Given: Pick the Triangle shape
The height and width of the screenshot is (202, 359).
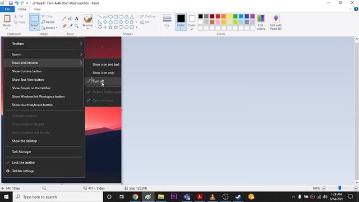Looking at the screenshot, I should (132, 17).
